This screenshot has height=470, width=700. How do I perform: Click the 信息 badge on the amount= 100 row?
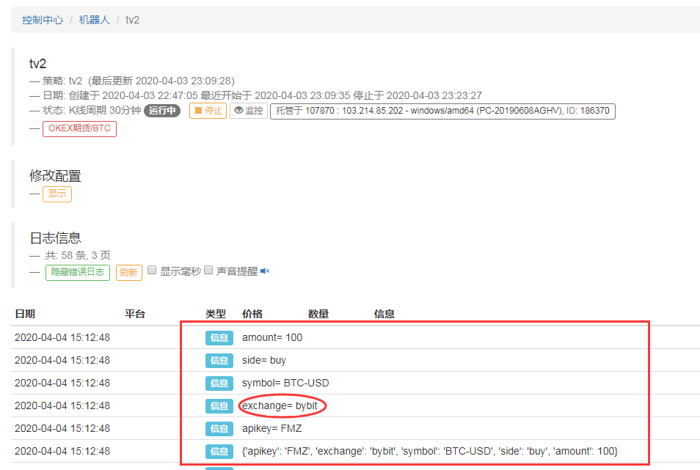219,338
